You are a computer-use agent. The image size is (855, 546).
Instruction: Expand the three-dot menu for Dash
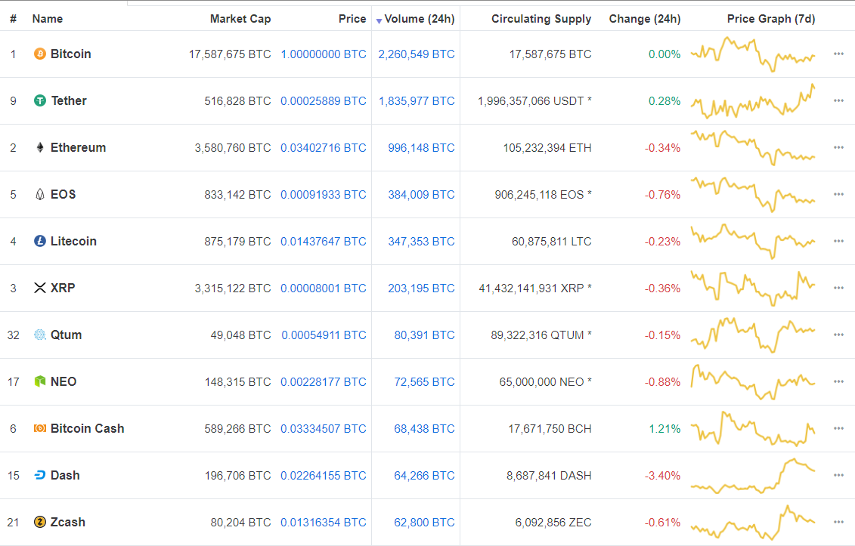tap(838, 476)
